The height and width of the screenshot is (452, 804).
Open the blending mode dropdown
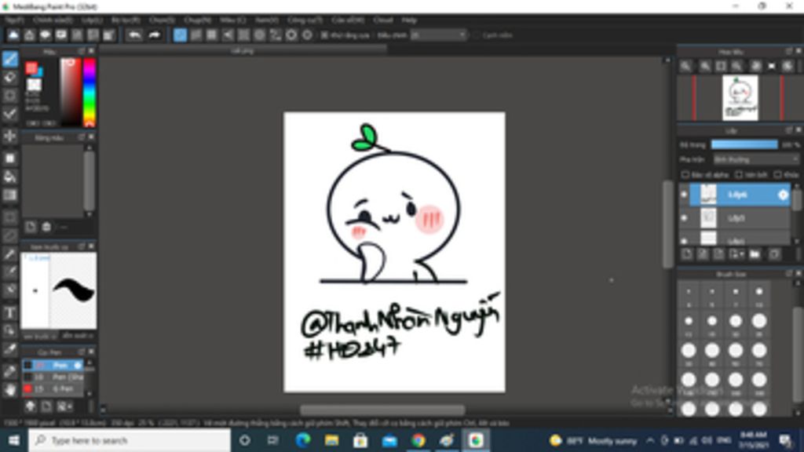click(x=756, y=159)
